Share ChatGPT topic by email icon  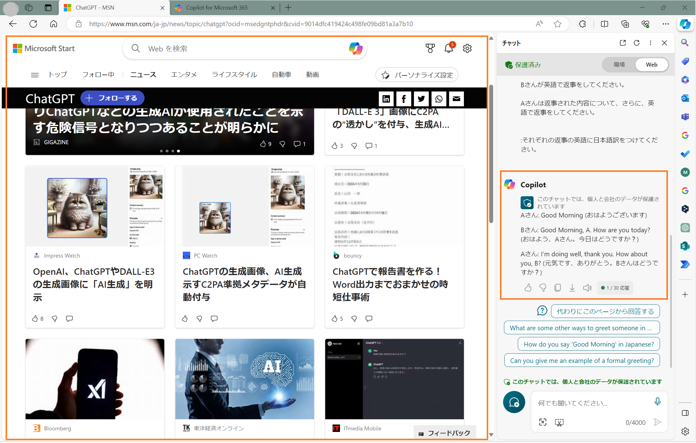pyautogui.click(x=456, y=99)
